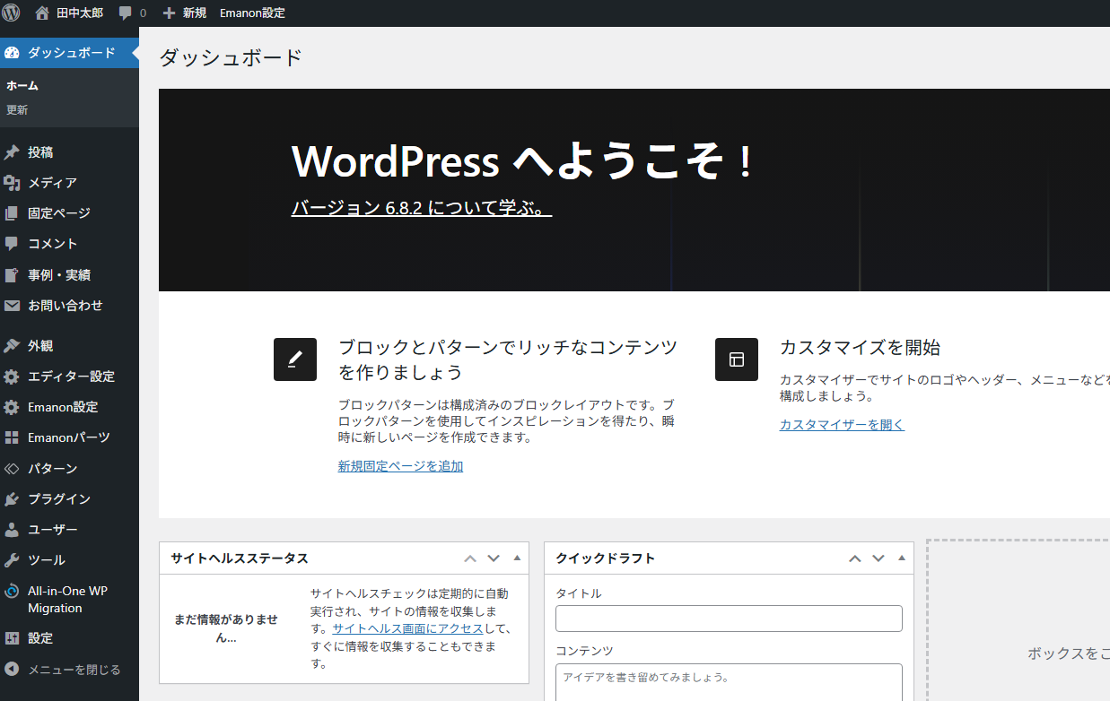Screen dimensions: 1110x701
Task: Click the gear icon beside sidebar Emanon設定
Action: pyautogui.click(x=12, y=407)
